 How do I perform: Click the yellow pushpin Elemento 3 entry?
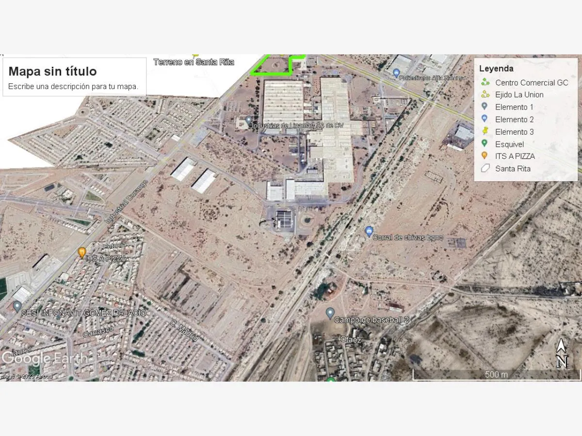tap(507, 132)
